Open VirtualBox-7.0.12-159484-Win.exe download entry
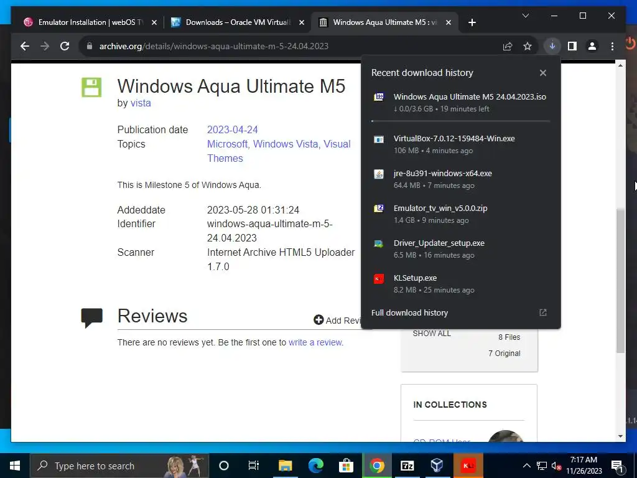Viewport: 637px width, 478px height. [x=461, y=144]
